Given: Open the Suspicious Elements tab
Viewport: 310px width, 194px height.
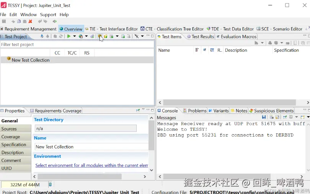Looking at the screenshot, I should click(x=271, y=111).
